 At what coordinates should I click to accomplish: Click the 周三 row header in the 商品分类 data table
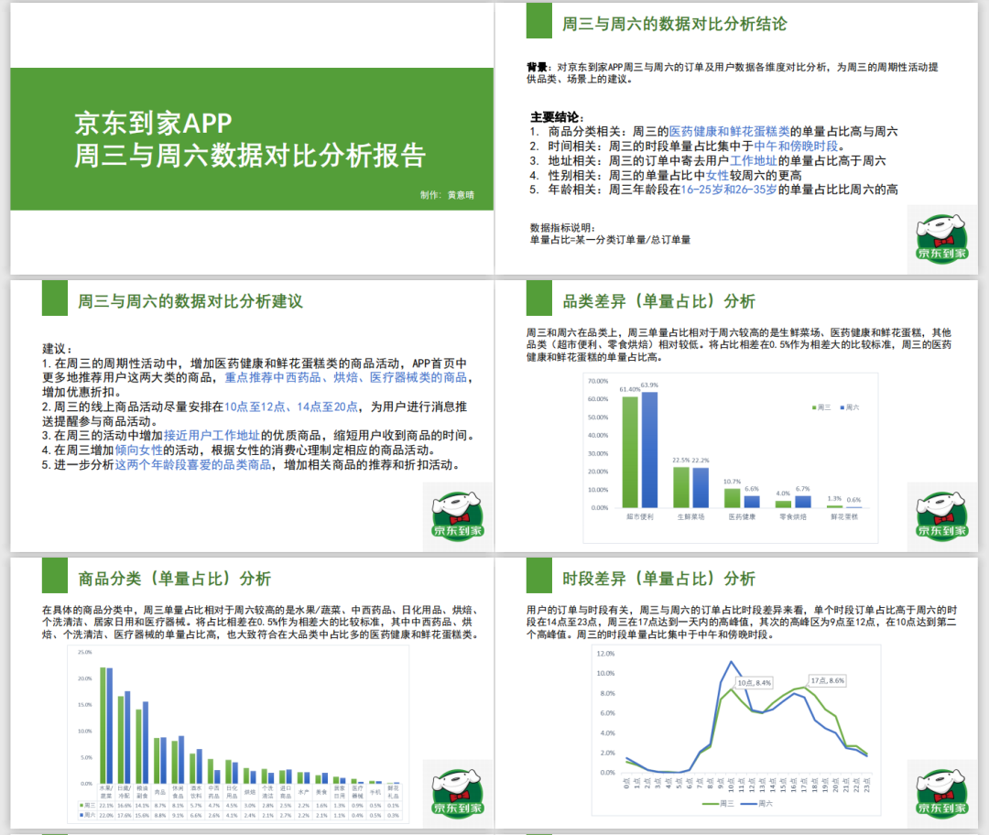[87, 806]
